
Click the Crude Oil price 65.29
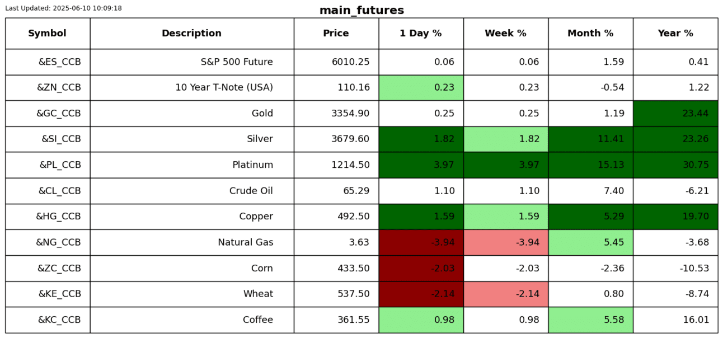click(356, 191)
